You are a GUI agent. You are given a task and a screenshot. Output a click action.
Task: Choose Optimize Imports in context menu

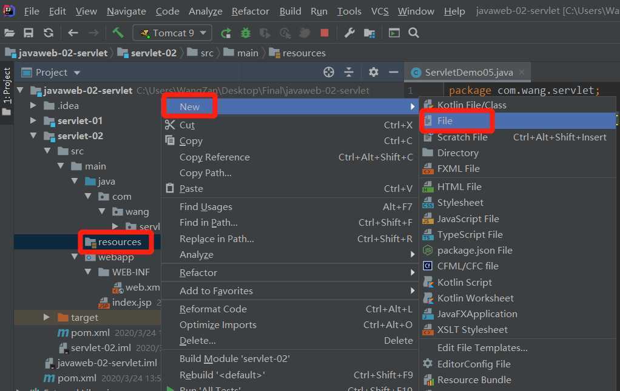coord(290,324)
